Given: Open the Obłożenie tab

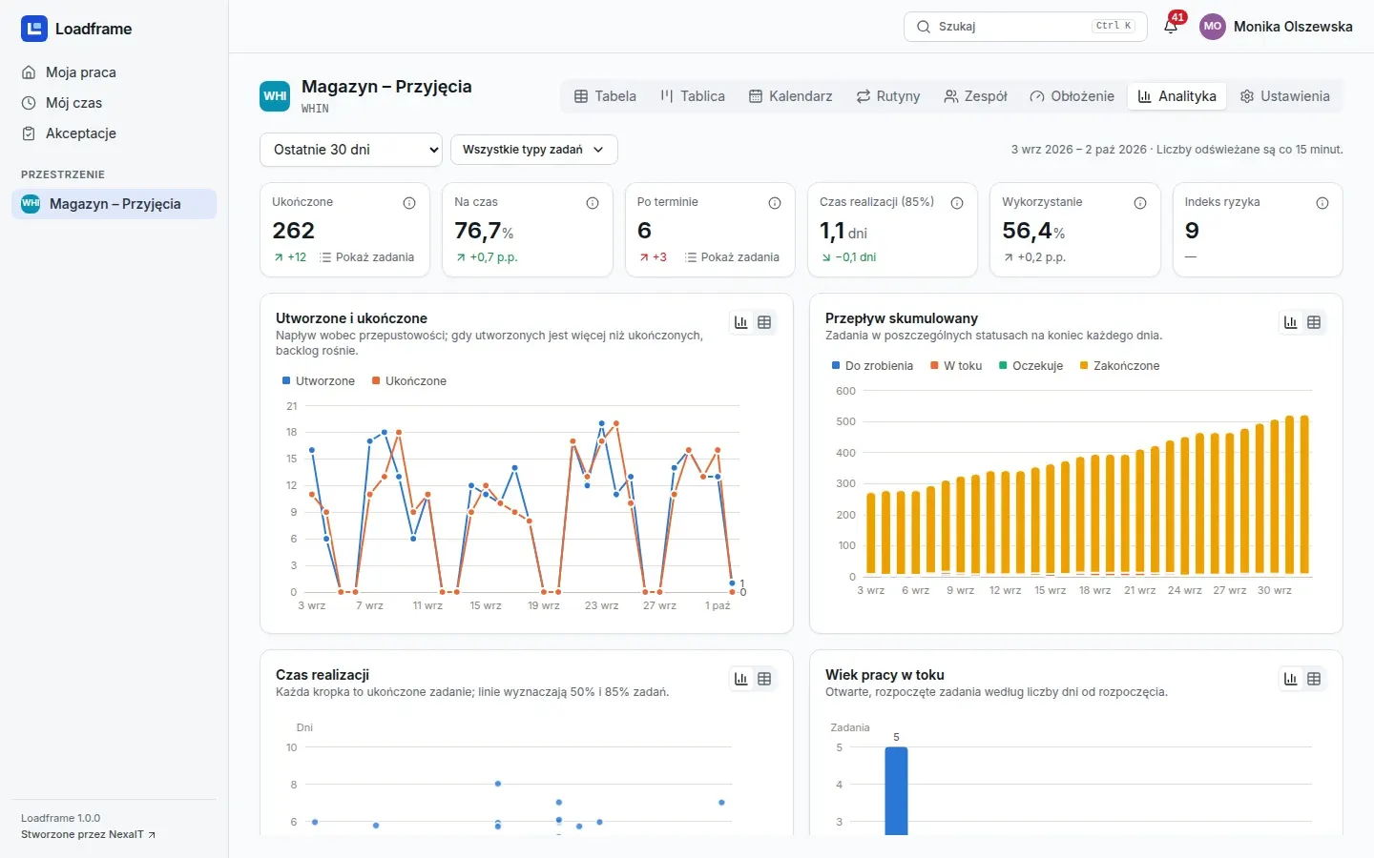Looking at the screenshot, I should tap(1072, 96).
